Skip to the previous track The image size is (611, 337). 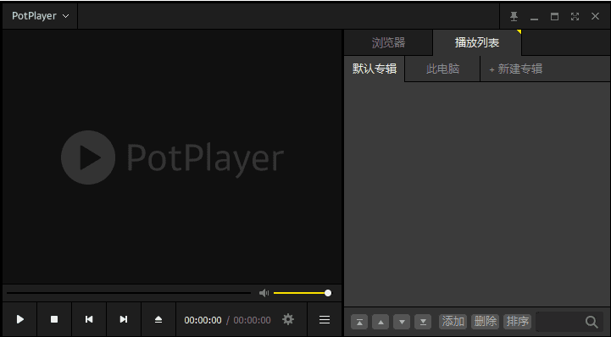point(89,319)
